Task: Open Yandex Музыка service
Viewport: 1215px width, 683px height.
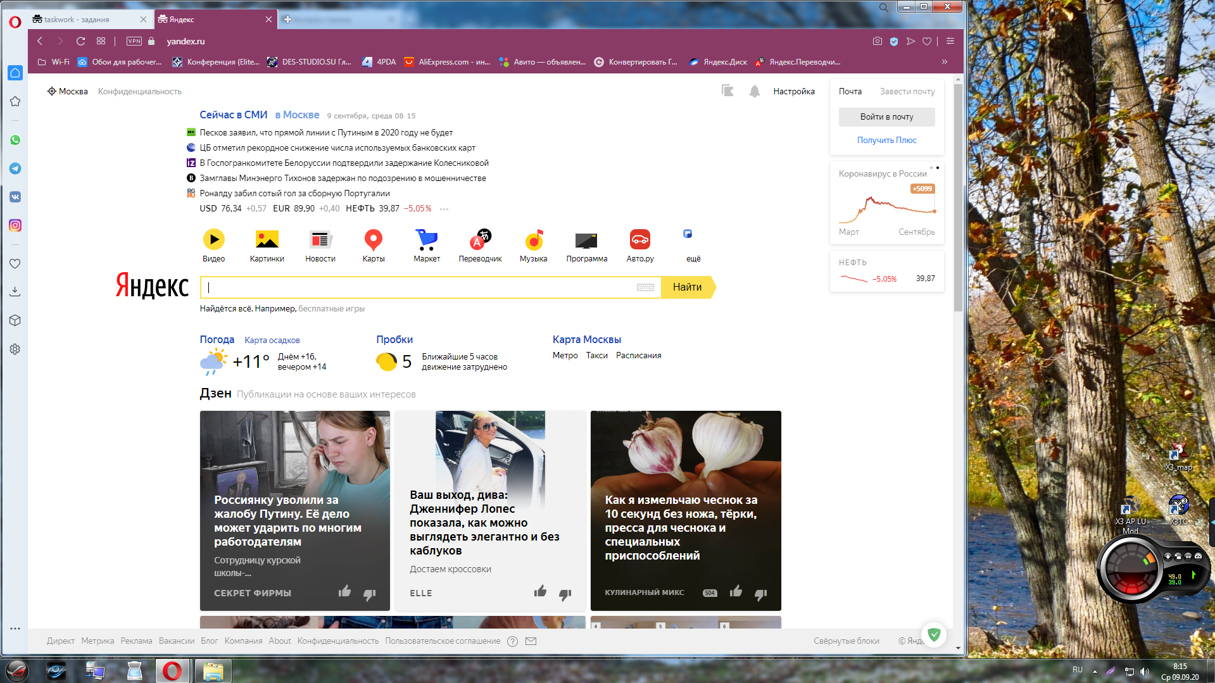Action: [534, 246]
